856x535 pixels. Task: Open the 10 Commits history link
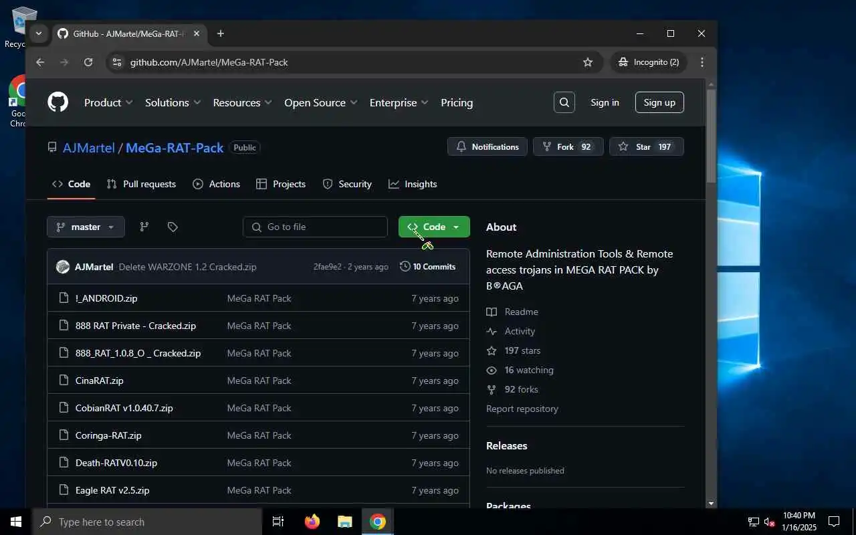tap(427, 267)
